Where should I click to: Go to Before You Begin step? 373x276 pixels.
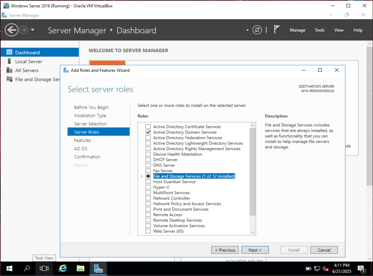(x=91, y=107)
